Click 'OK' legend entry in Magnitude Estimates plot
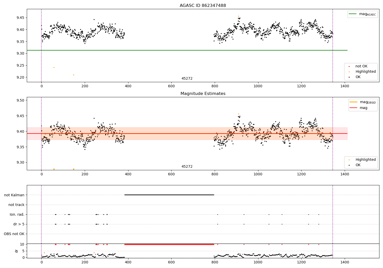The height and width of the screenshot is (268, 383). coord(358,165)
